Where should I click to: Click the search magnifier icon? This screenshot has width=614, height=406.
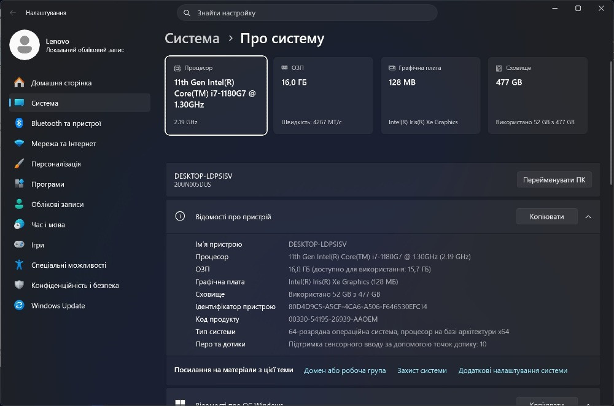tap(187, 13)
